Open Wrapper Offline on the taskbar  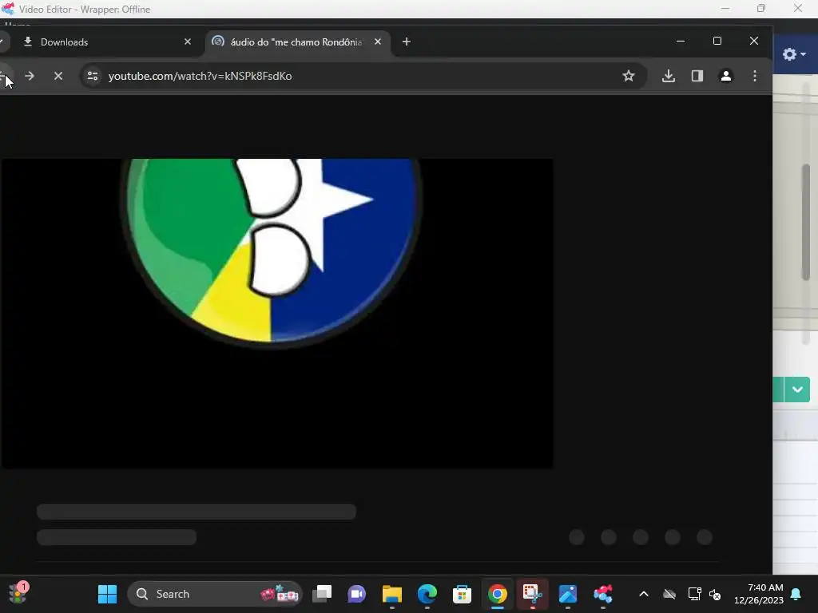[602, 594]
